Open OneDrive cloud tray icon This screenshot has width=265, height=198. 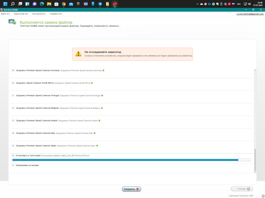202,4
